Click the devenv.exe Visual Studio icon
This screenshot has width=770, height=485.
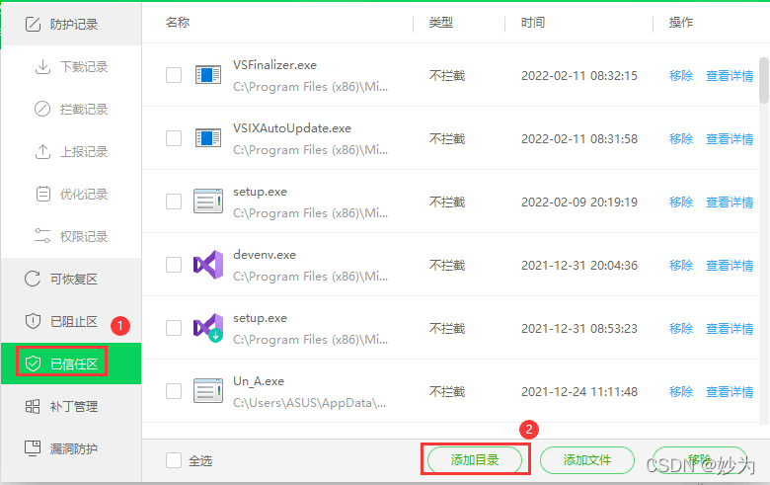tap(207, 265)
